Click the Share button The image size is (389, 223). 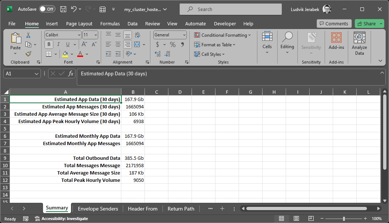click(x=366, y=24)
